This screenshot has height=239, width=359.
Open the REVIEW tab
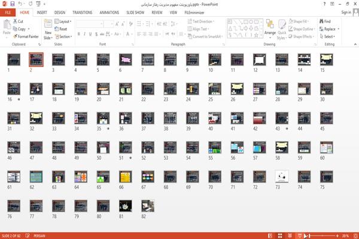point(157,13)
